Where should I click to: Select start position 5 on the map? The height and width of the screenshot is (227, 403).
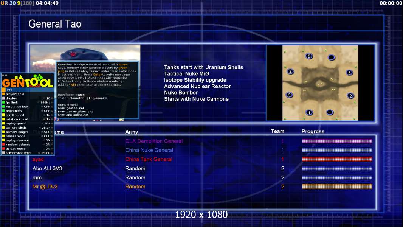click(349, 73)
